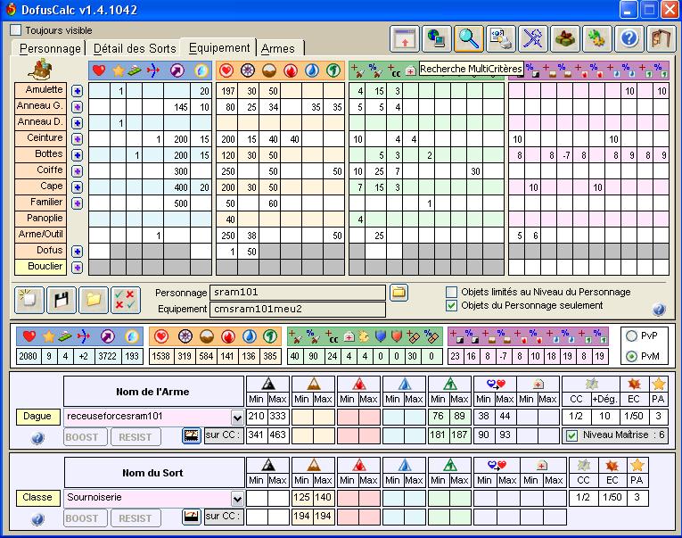Click the yellow folder open equipment icon

click(93, 300)
